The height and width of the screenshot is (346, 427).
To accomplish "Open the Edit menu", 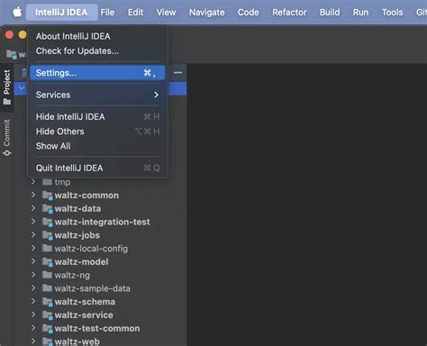I will 135,13.
